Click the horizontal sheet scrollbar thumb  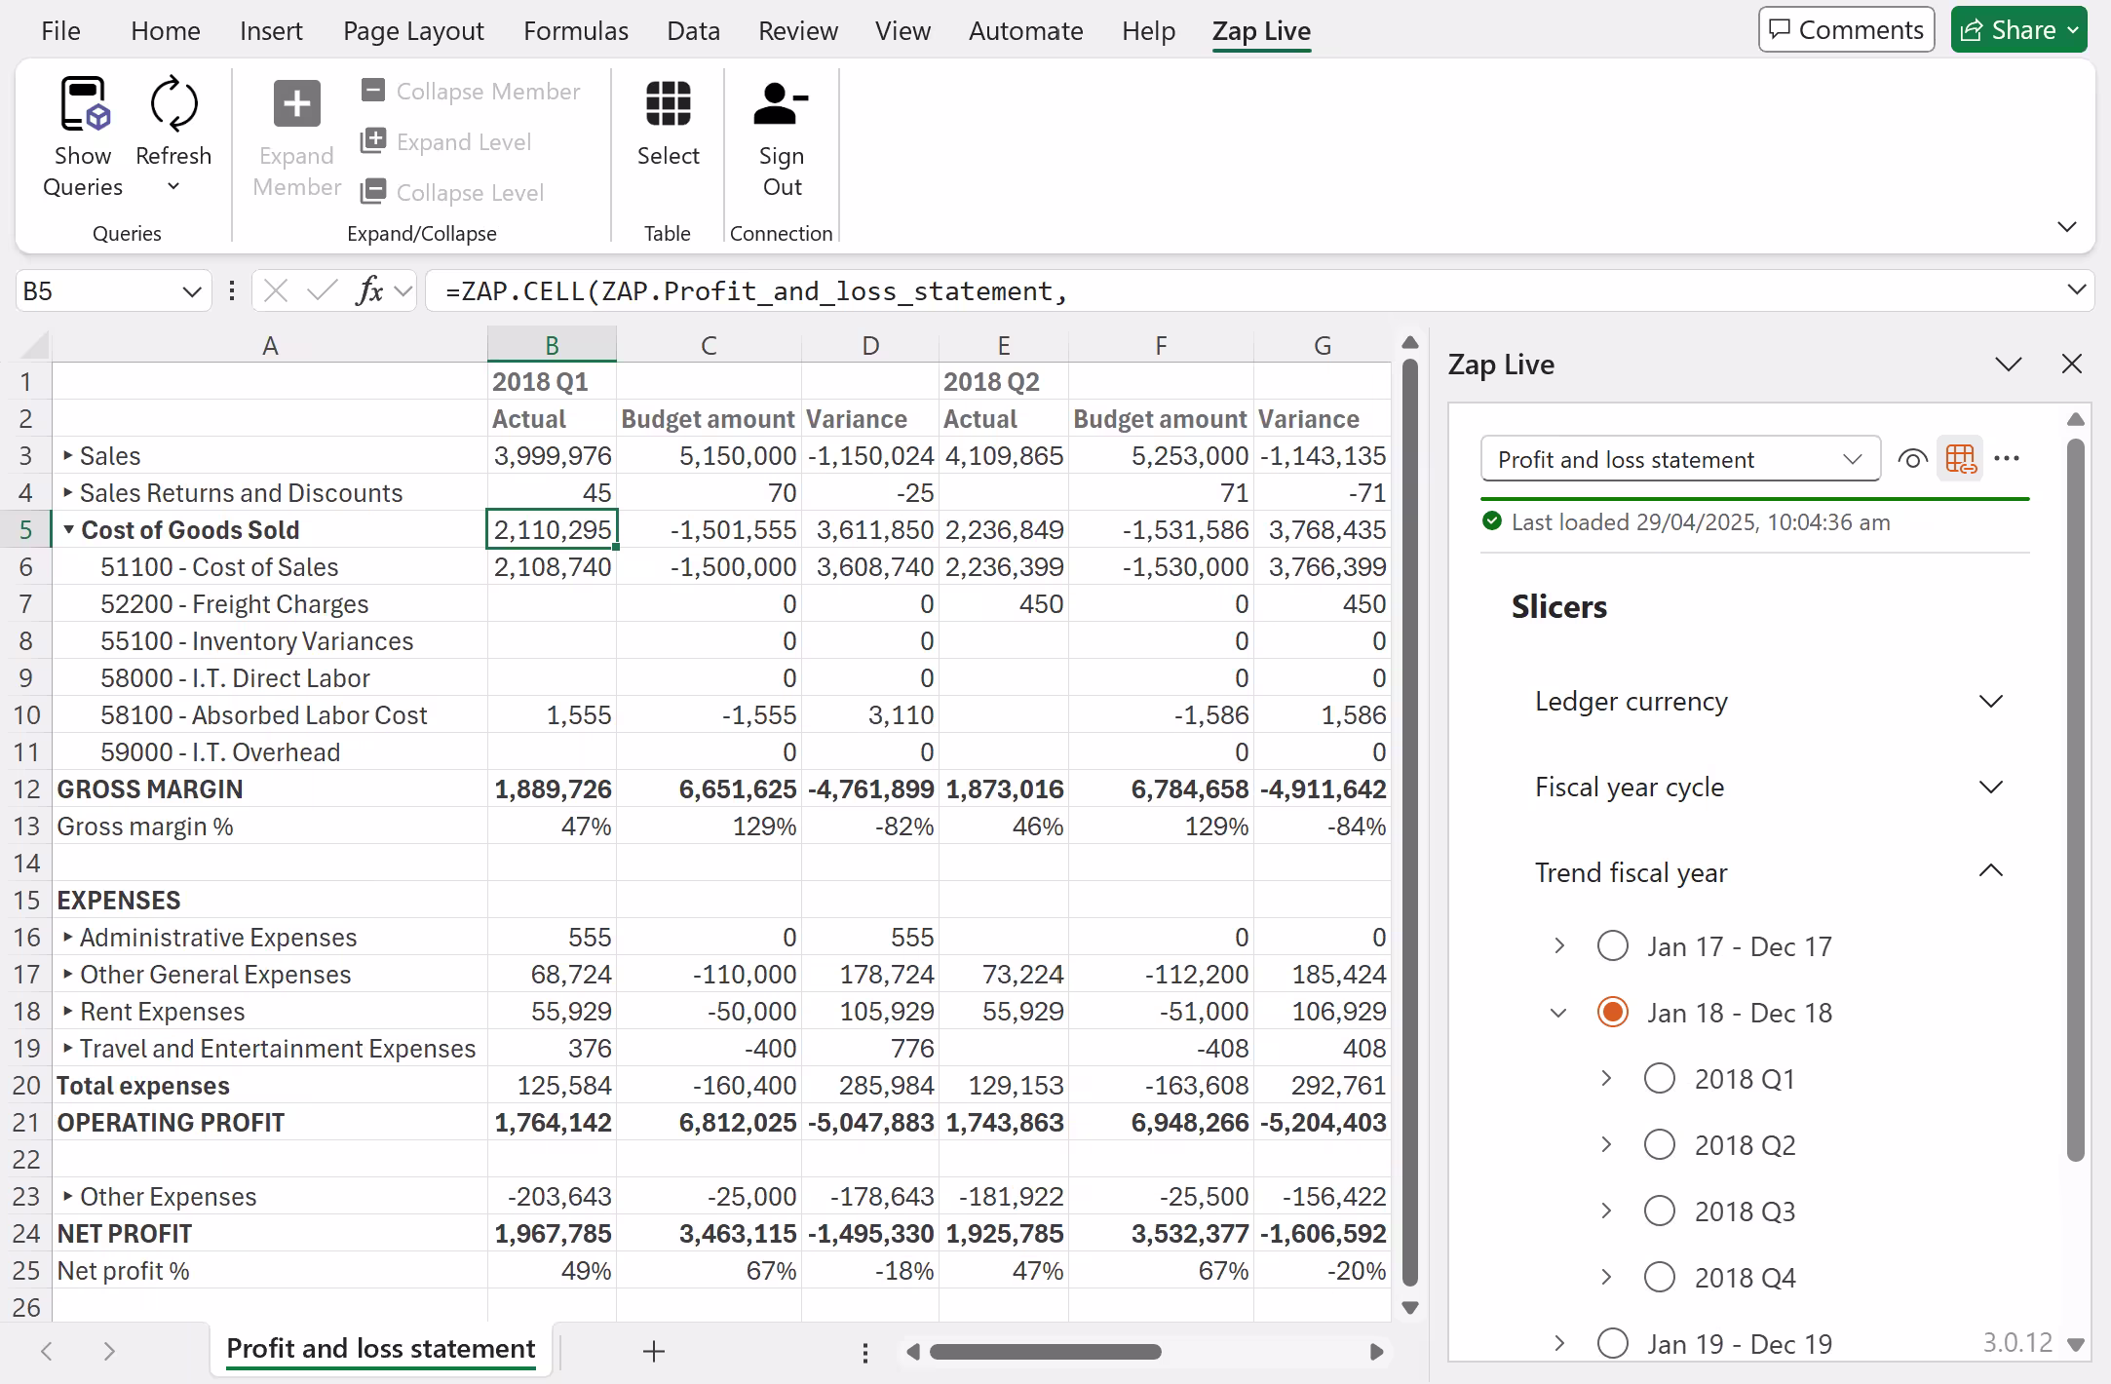pyautogui.click(x=1045, y=1352)
